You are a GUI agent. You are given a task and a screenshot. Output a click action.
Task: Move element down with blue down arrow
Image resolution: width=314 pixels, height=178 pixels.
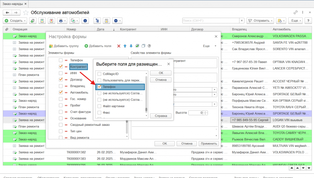[x=131, y=46]
